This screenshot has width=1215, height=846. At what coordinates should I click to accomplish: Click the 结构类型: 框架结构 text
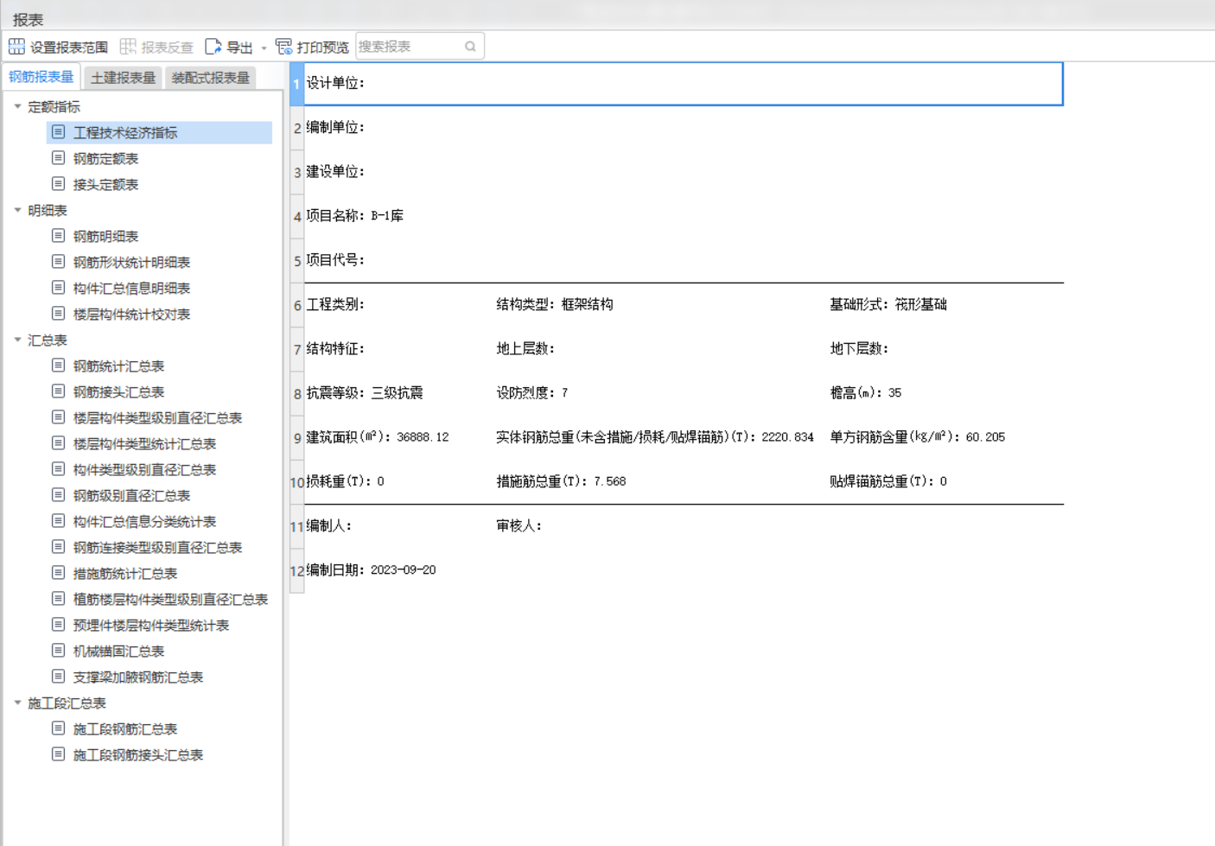click(x=555, y=304)
